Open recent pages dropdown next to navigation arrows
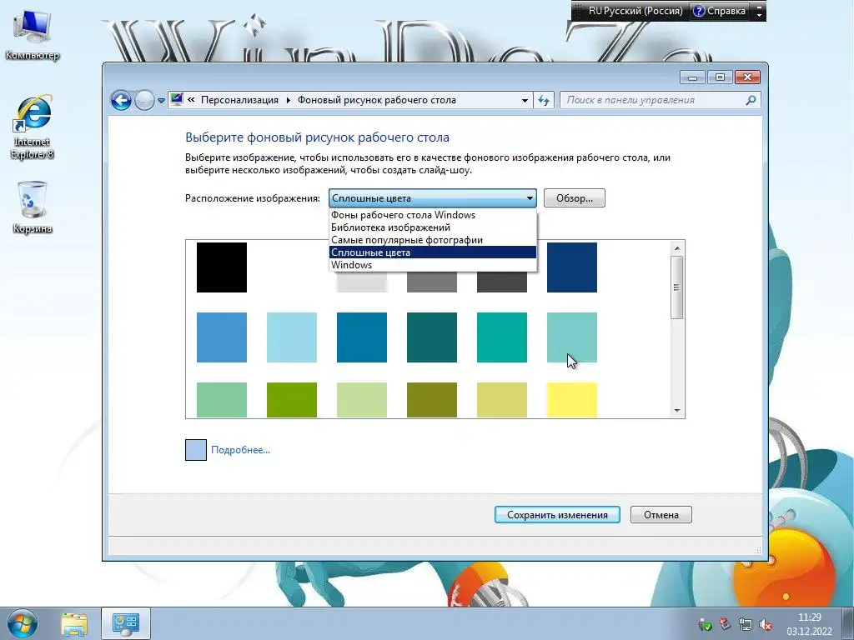This screenshot has width=854, height=640. (x=161, y=101)
